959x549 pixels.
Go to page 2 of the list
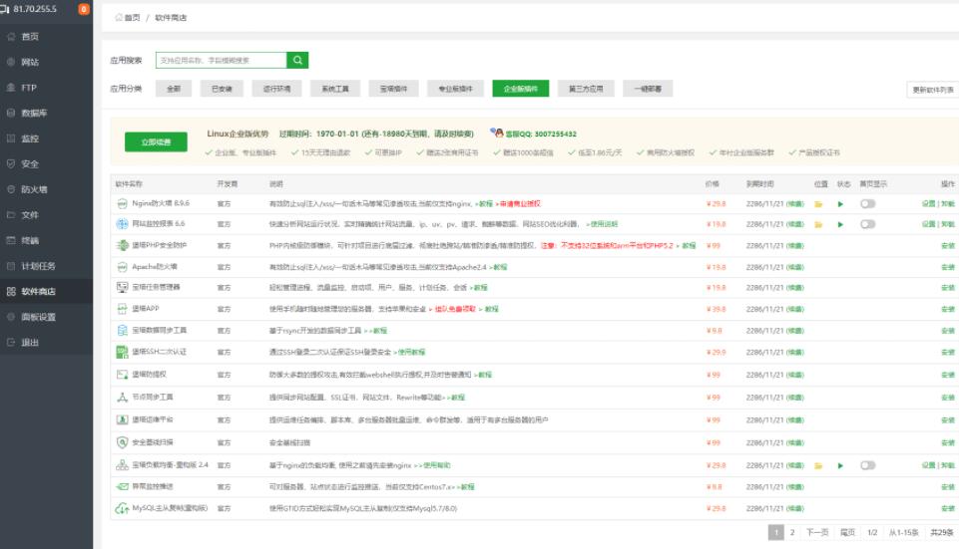click(x=792, y=532)
